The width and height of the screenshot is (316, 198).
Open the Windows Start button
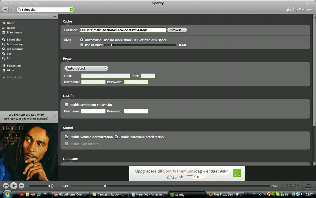[7, 194]
